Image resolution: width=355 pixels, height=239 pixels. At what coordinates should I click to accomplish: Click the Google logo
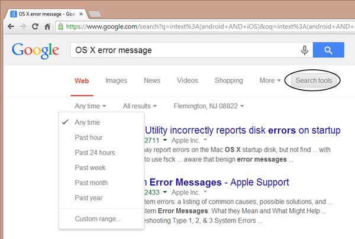35,50
